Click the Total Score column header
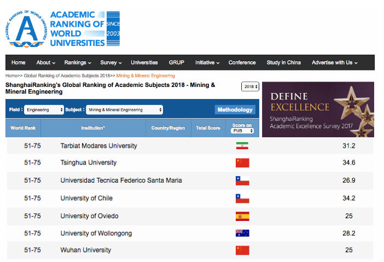 click(x=208, y=128)
